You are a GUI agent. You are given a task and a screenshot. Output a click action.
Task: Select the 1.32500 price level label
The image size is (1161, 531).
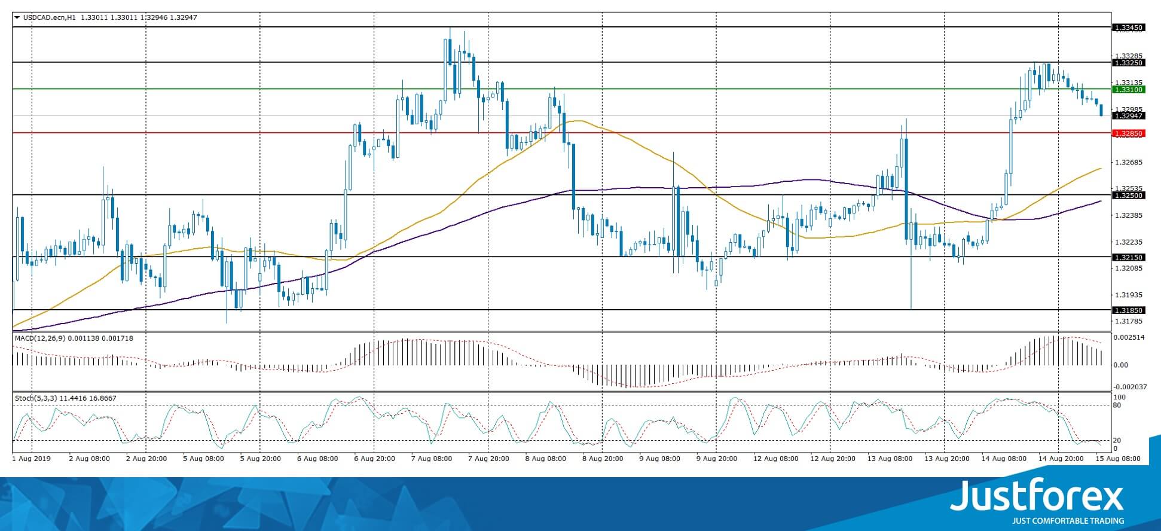1128,196
